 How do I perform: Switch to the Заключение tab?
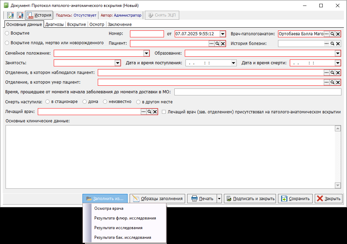click(x=120, y=25)
